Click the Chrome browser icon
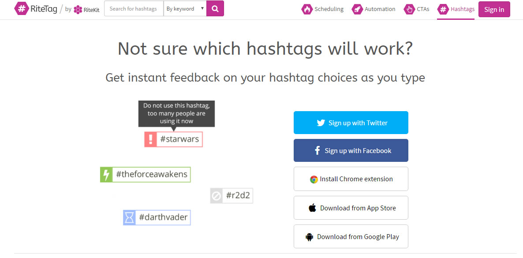523x258 pixels. (313, 179)
